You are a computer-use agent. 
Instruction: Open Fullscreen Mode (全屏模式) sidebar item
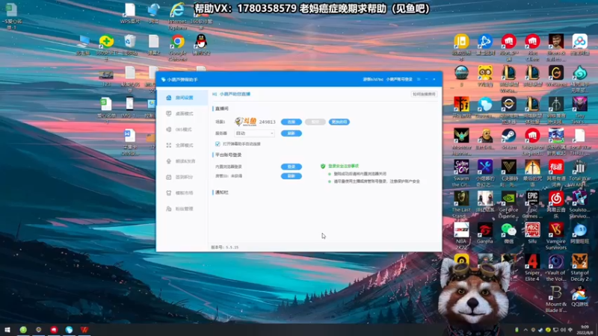pos(182,146)
